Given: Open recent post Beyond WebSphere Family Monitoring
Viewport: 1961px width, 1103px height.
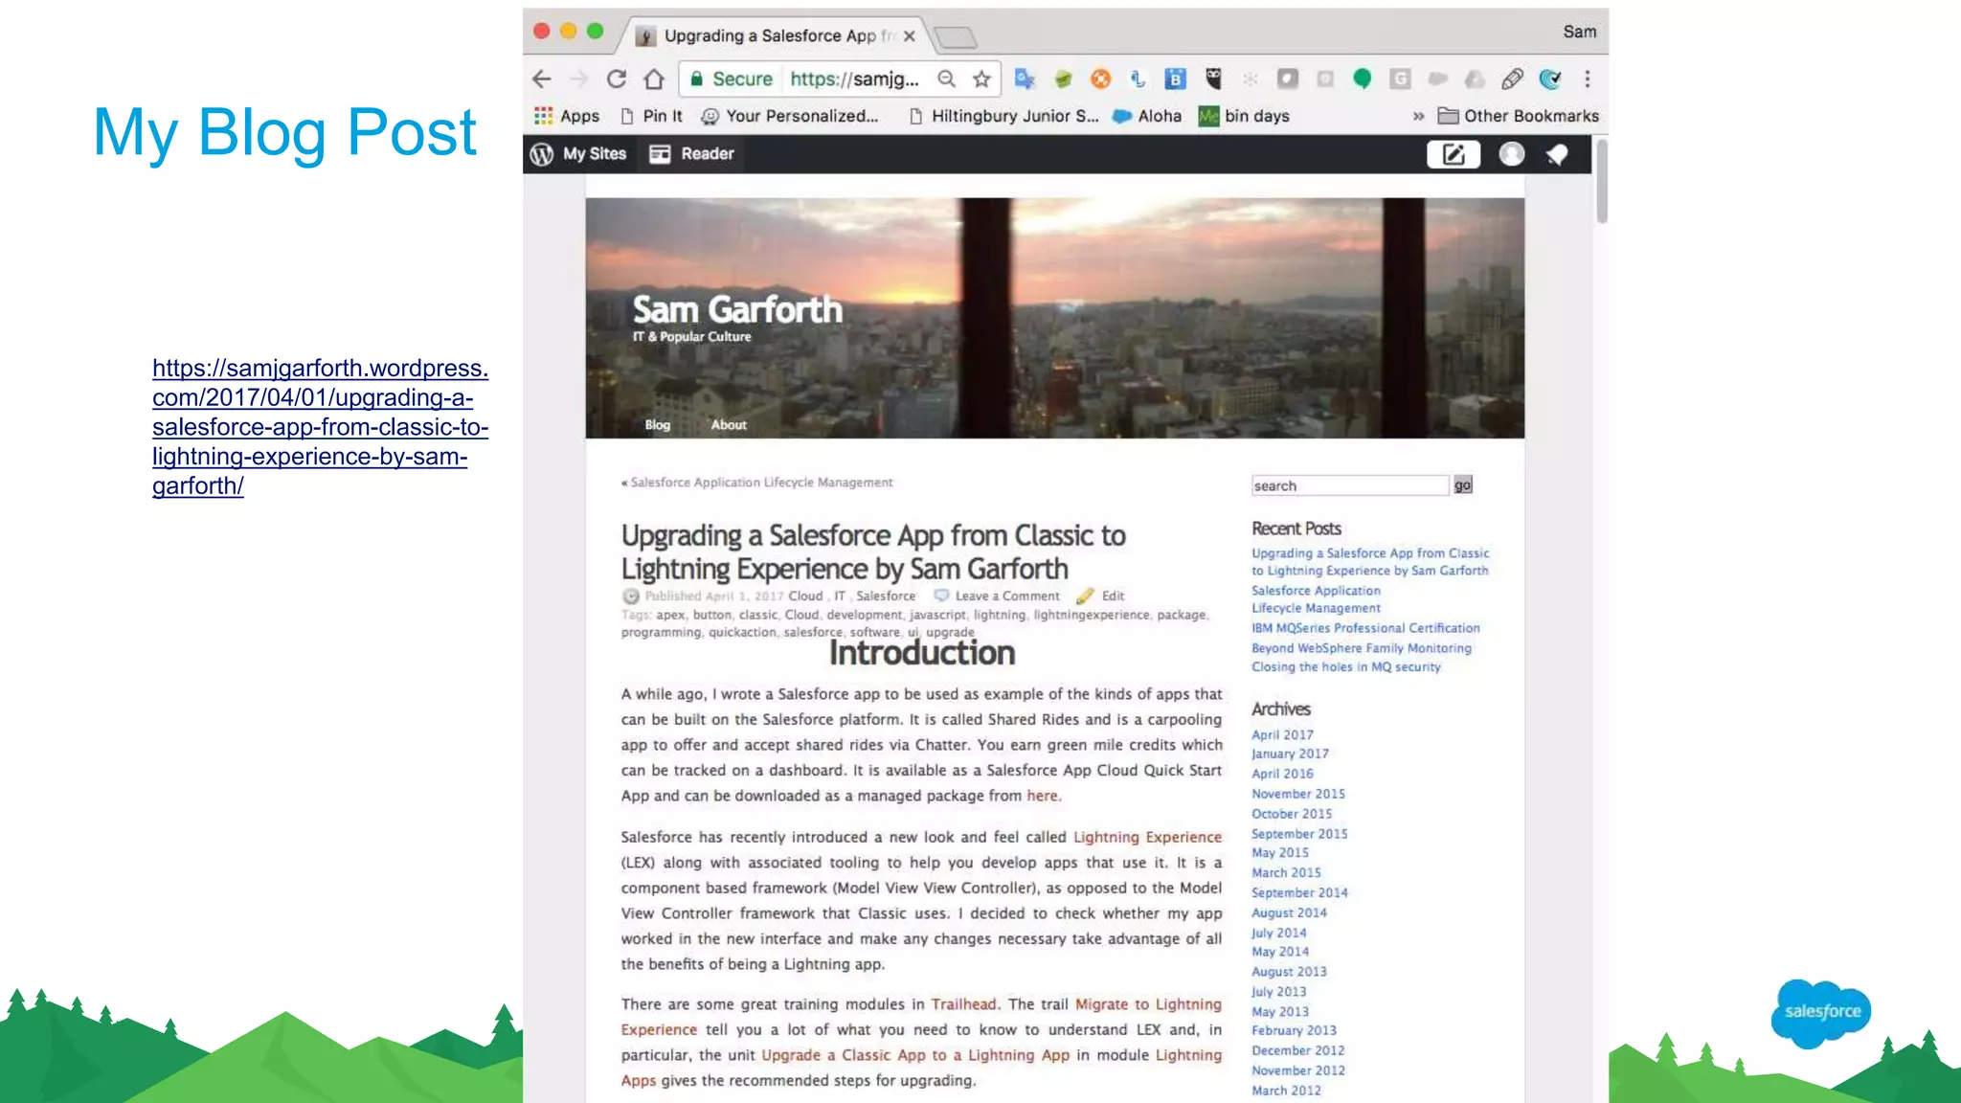Looking at the screenshot, I should coord(1361,648).
